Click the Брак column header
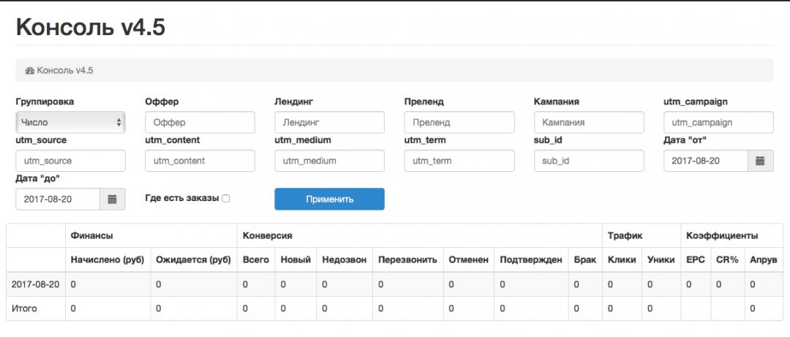 click(585, 260)
